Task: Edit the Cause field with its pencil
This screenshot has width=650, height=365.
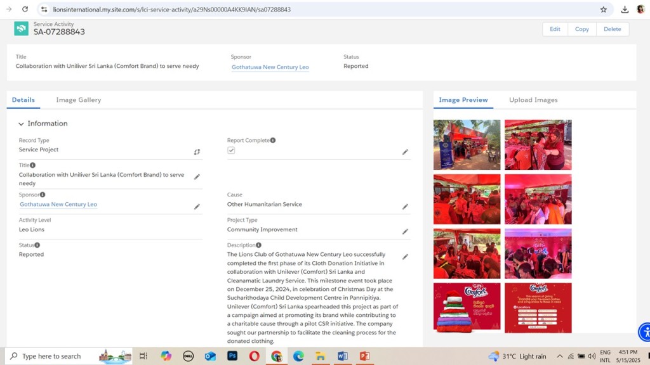Action: pos(405,207)
